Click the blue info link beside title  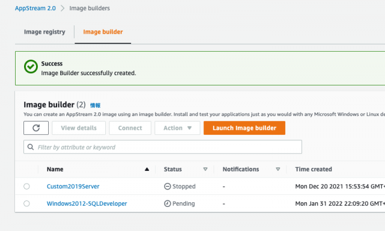pos(95,105)
